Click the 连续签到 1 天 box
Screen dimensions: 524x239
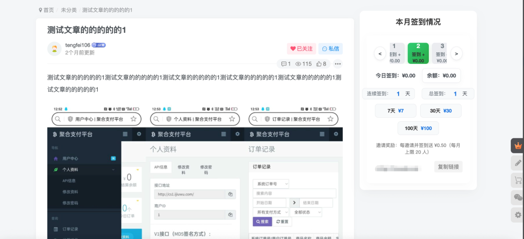tap(388, 94)
